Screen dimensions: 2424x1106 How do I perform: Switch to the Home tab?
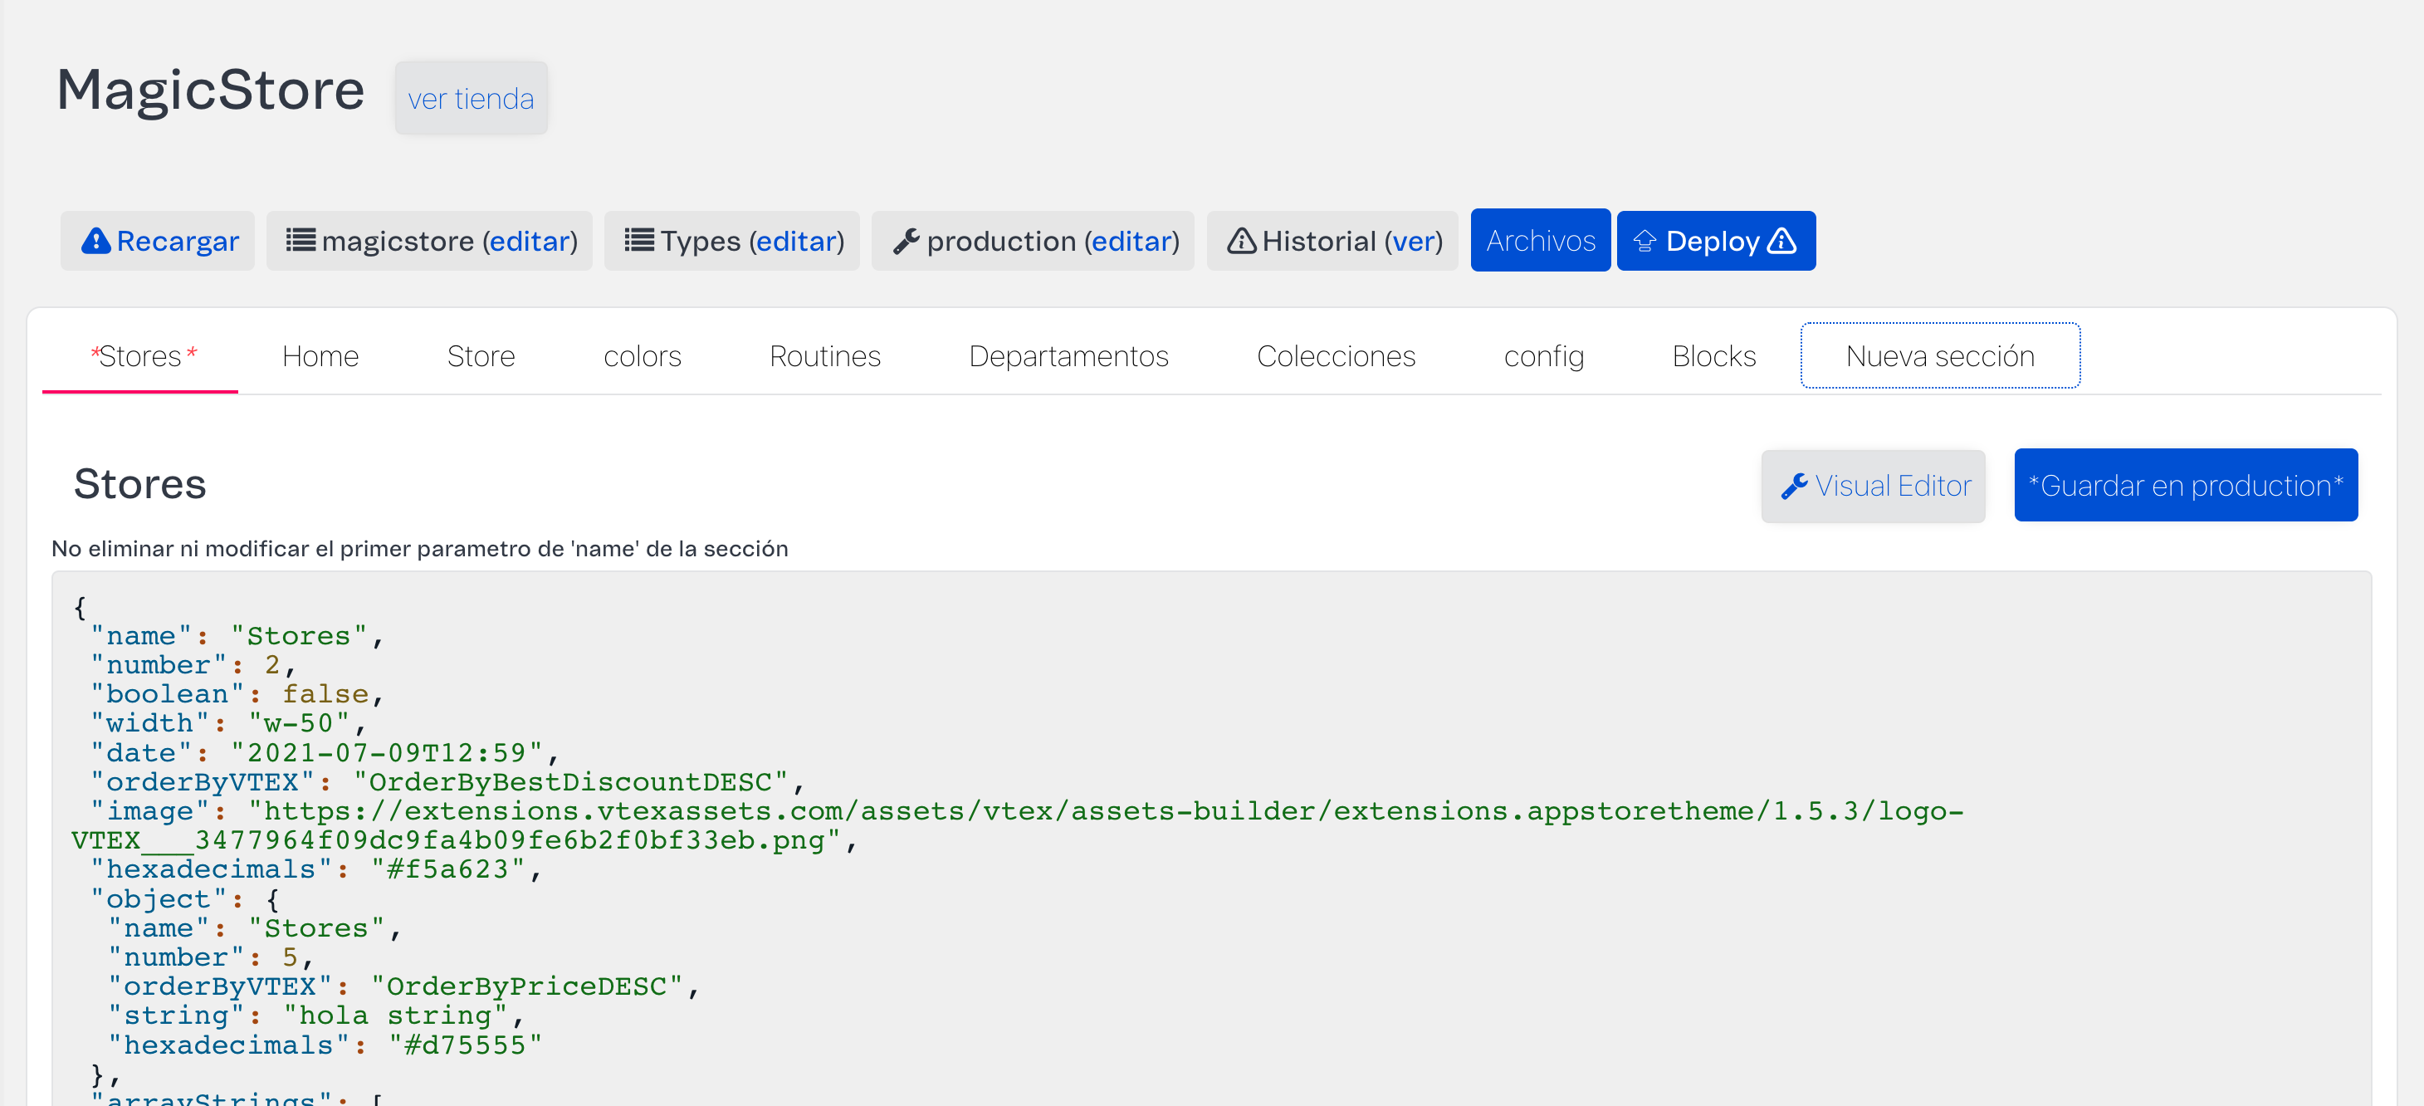(320, 356)
